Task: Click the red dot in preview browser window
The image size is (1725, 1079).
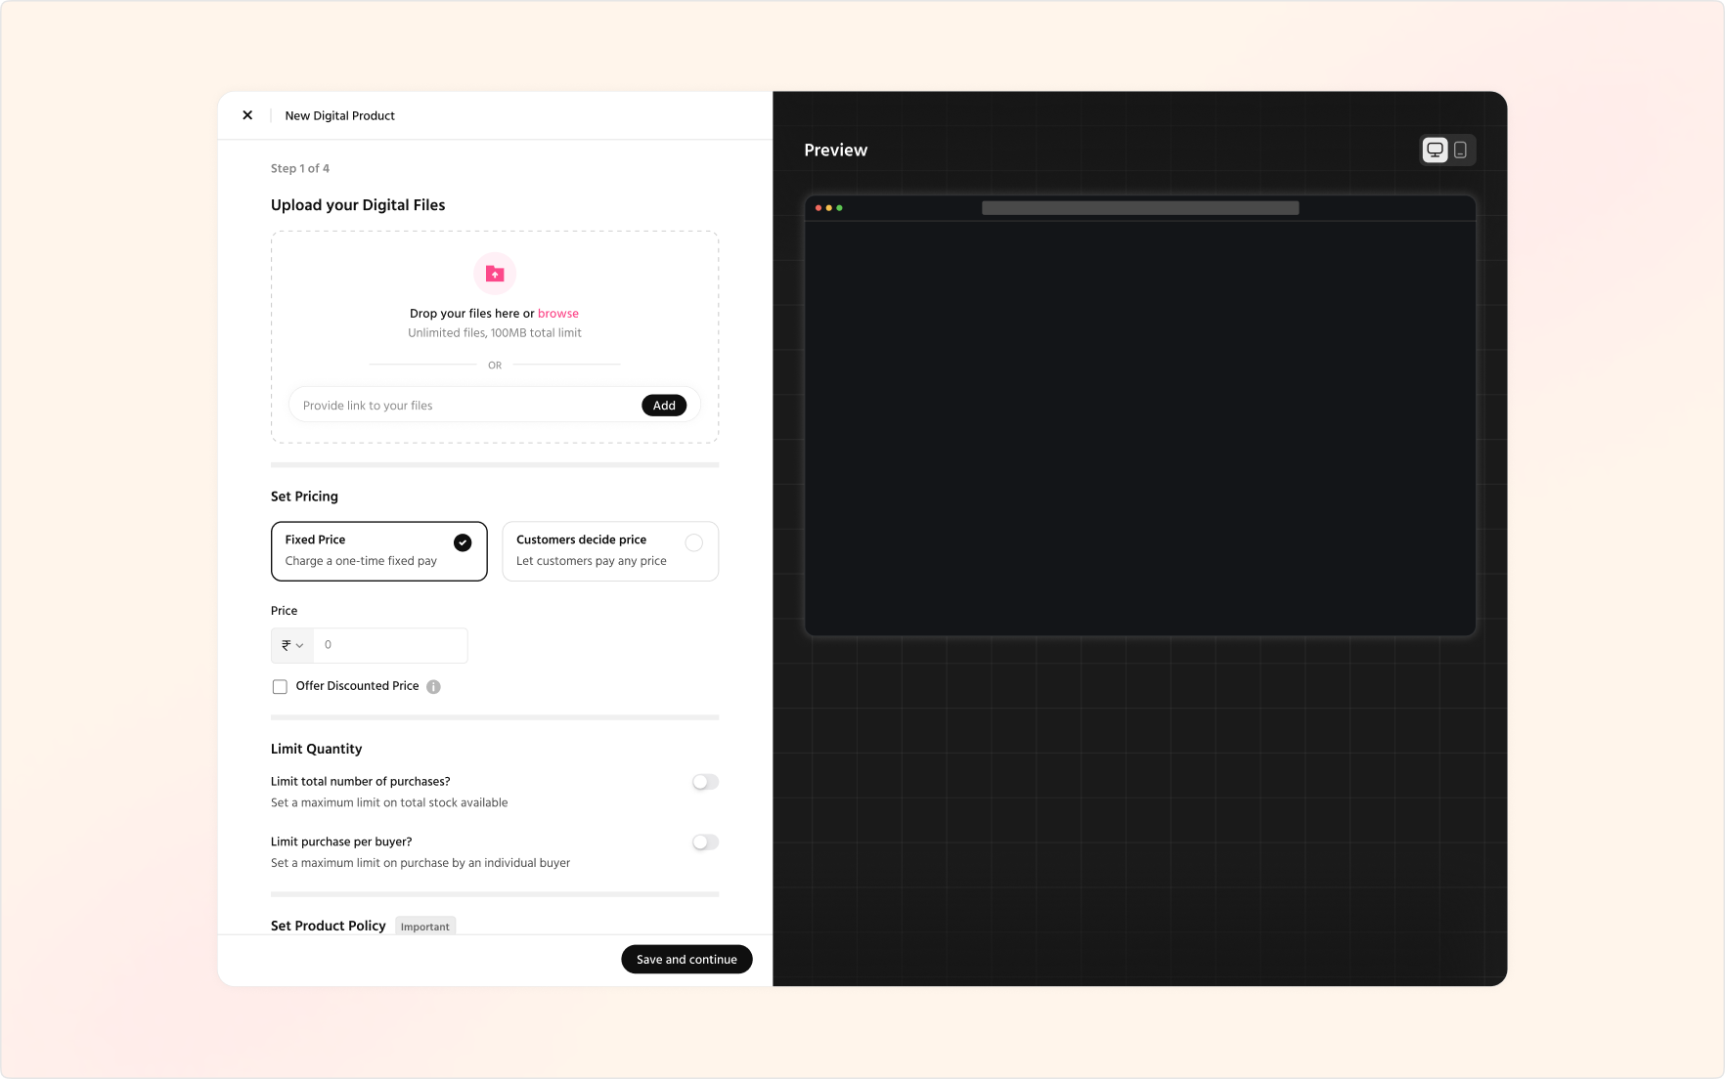Action: coord(818,208)
